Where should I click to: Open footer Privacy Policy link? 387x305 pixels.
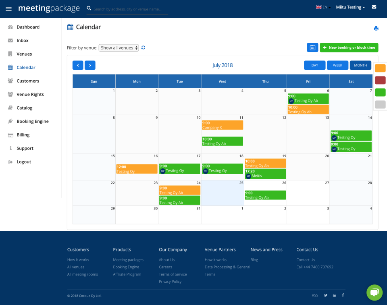click(x=170, y=282)
